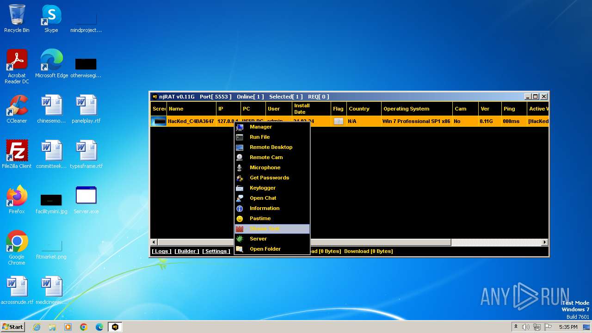
Task: Click the 'Download [0 Bytes]' status text
Action: click(x=369, y=251)
